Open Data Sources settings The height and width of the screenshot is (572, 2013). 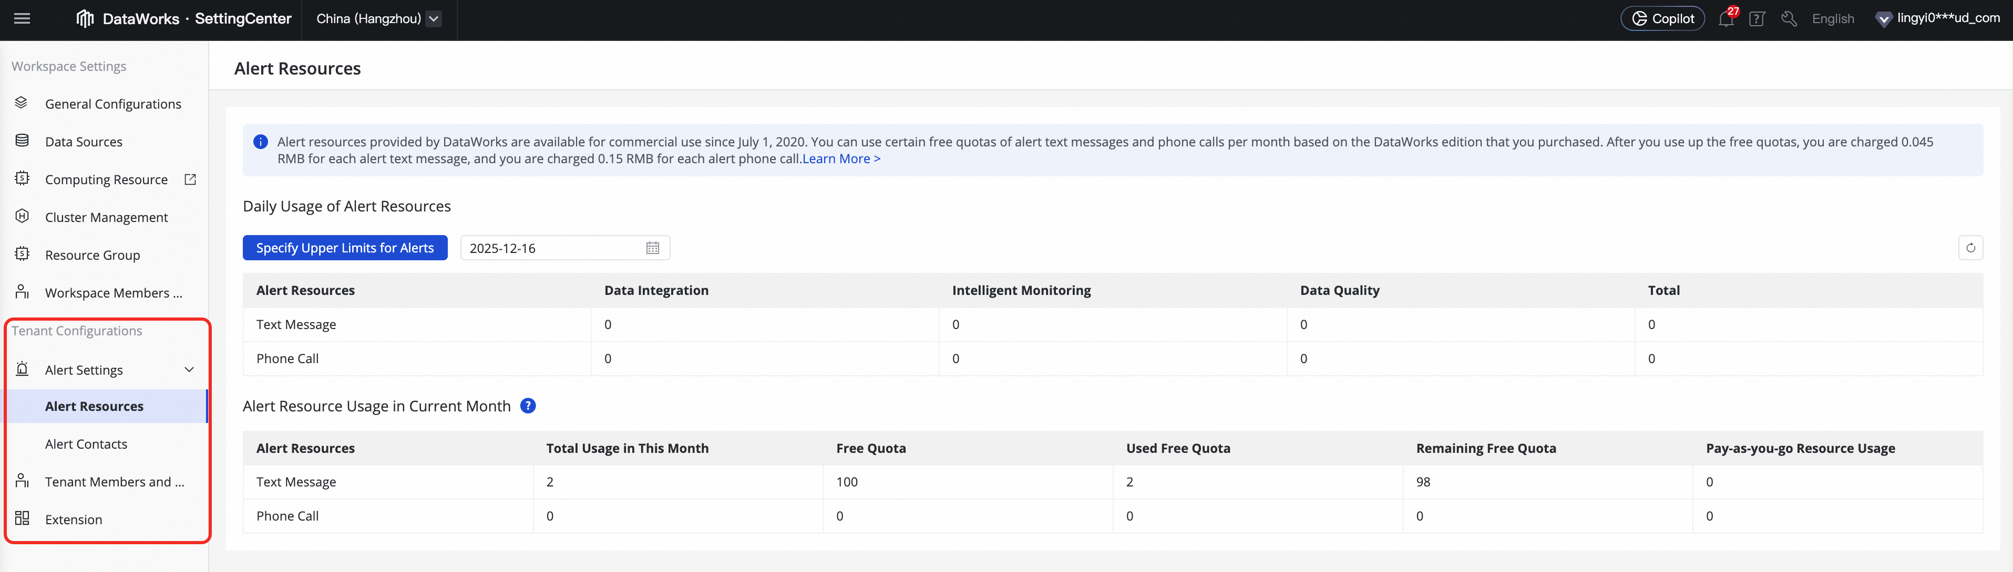[84, 142]
